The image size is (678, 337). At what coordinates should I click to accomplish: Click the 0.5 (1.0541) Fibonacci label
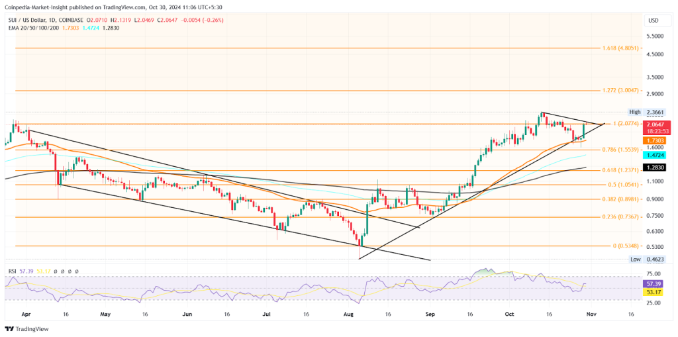(x=623, y=185)
